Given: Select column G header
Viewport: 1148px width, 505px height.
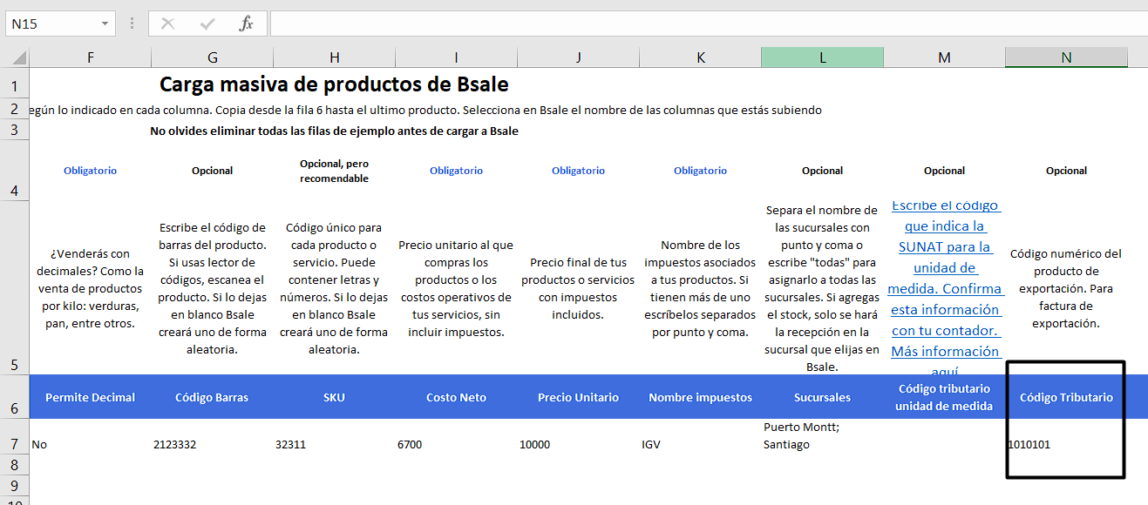Looking at the screenshot, I should pyautogui.click(x=212, y=57).
